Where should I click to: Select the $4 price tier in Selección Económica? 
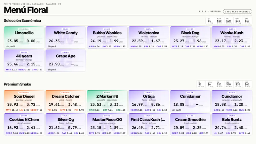pos(210,21)
